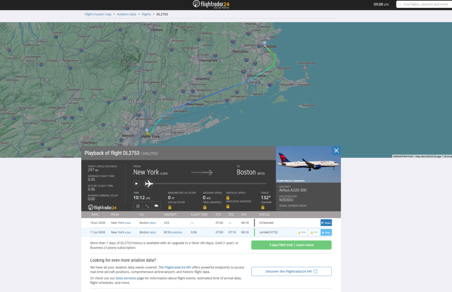Download locked KML file
The height and width of the screenshot is (292, 452).
tap(302, 232)
